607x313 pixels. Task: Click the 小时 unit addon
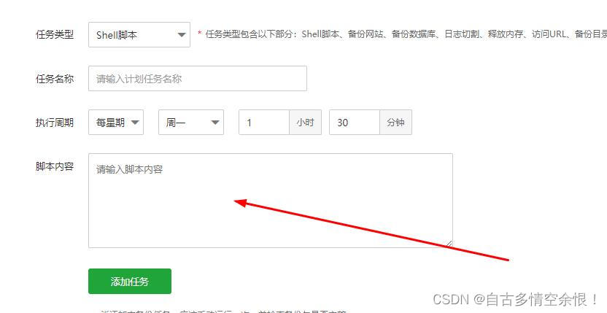point(306,123)
